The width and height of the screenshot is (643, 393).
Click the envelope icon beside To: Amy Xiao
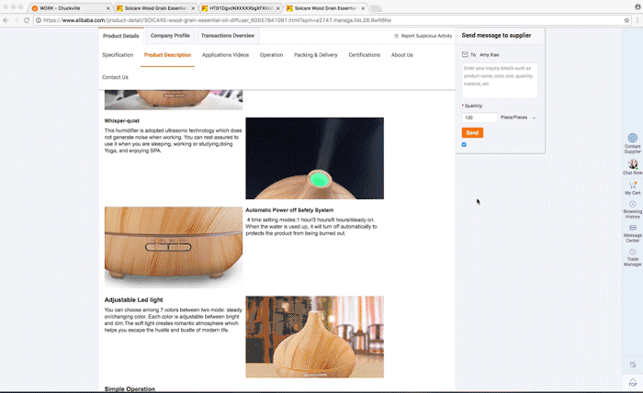(465, 54)
